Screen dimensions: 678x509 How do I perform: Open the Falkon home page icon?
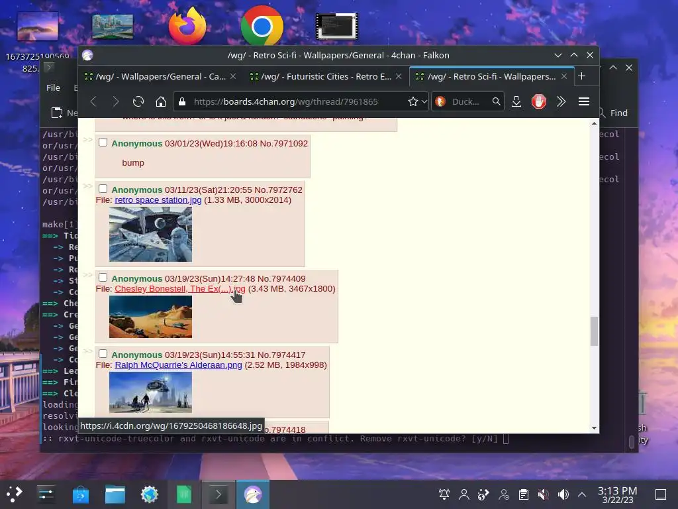tap(161, 101)
